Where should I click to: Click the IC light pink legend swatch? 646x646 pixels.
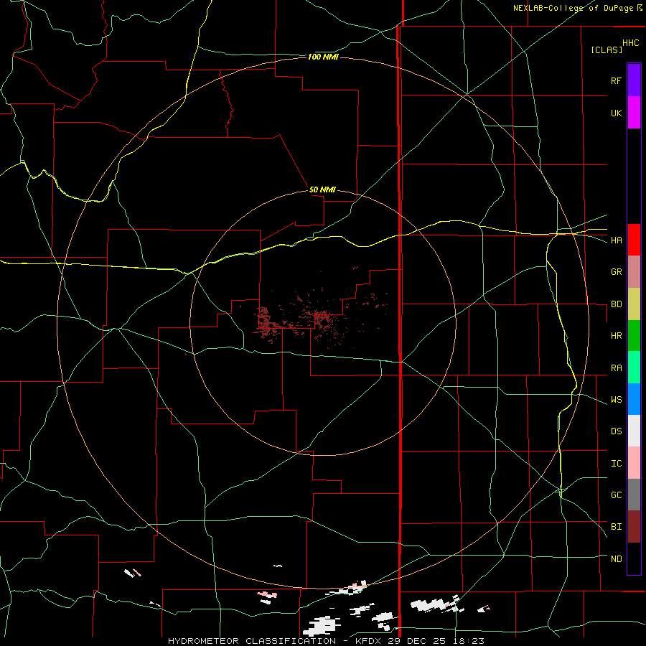[634, 463]
